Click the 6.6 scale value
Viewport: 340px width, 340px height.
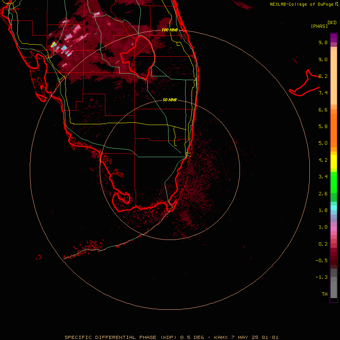(323, 110)
